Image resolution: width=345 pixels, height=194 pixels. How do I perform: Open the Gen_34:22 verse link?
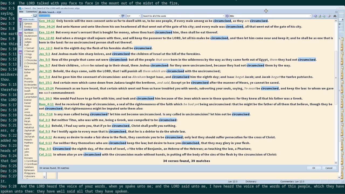[x=47, y=21]
